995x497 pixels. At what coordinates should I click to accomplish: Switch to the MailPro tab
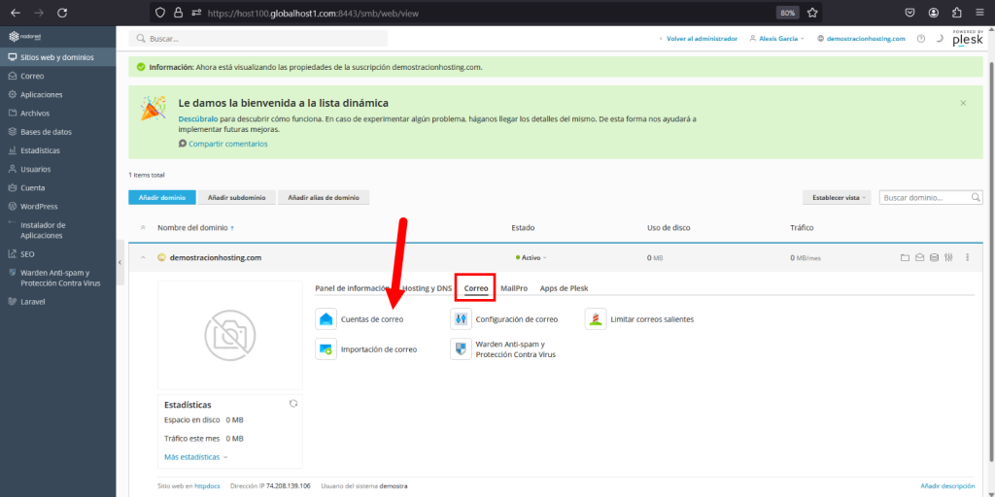point(514,288)
